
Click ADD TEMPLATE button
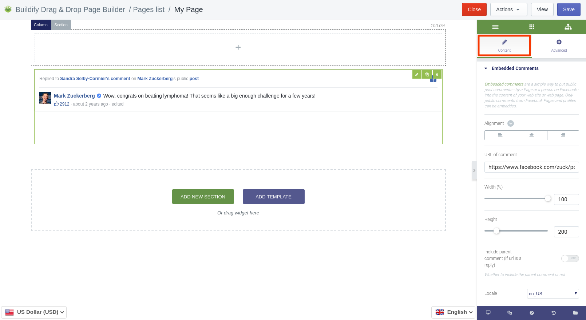click(x=274, y=197)
